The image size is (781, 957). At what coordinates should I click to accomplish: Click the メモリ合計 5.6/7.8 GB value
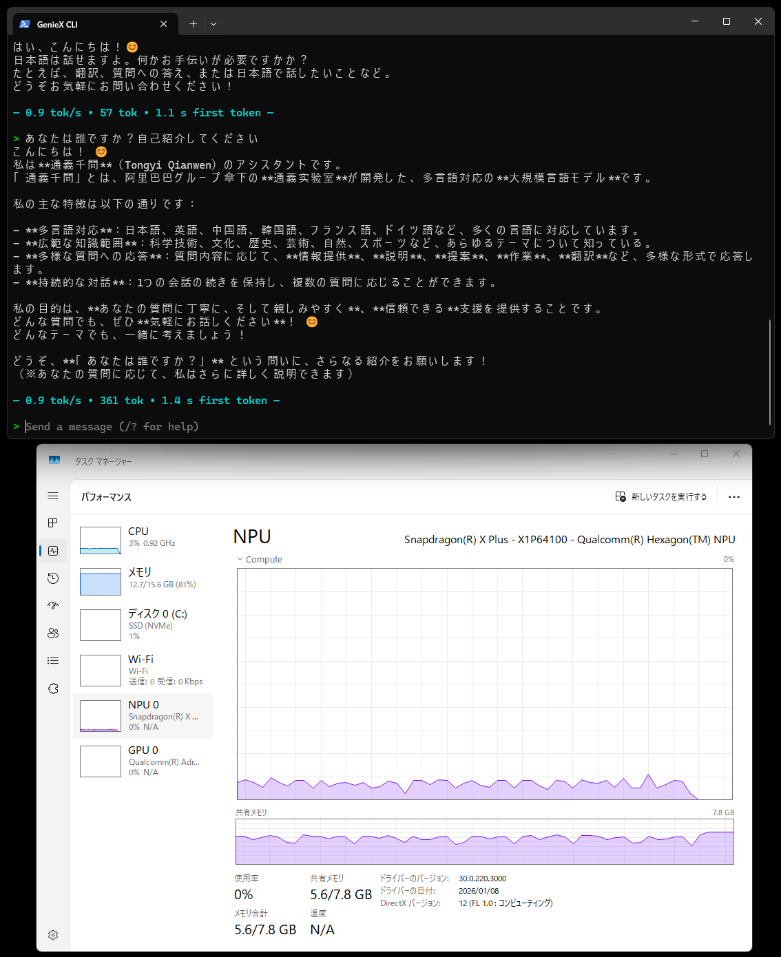(265, 929)
